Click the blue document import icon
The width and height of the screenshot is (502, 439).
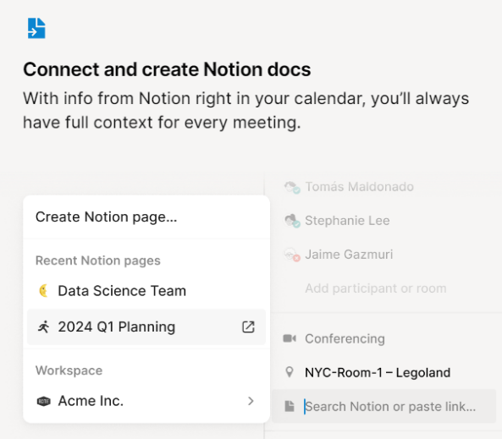pos(36,29)
